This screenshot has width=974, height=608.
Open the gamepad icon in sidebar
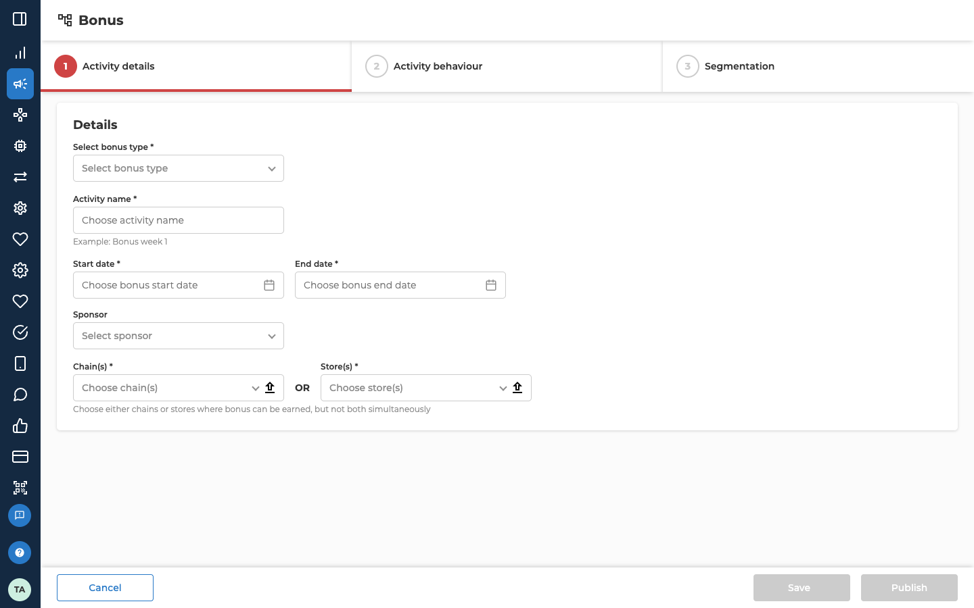coord(20,115)
